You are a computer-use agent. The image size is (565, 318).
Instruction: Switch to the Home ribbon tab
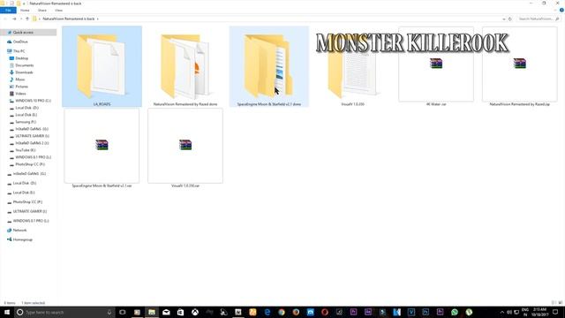click(25, 10)
